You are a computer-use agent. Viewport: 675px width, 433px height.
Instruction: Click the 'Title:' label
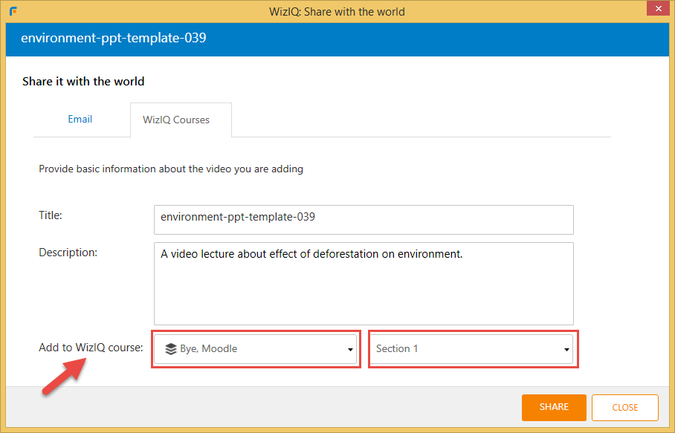51,215
